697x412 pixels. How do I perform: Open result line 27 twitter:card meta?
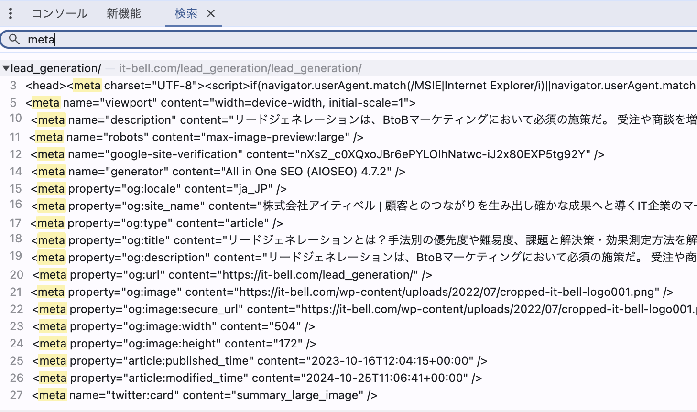(x=348, y=395)
